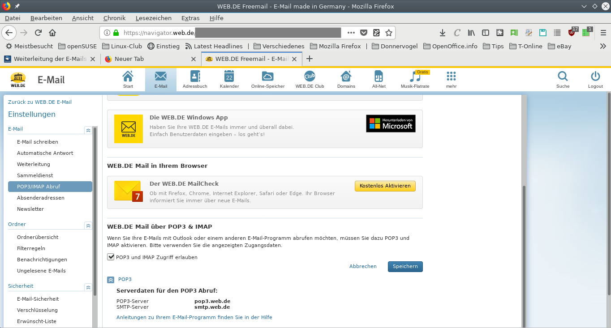
Task: Click the Speichern button
Action: pos(405,266)
